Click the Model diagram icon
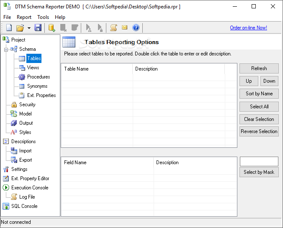 14,114
